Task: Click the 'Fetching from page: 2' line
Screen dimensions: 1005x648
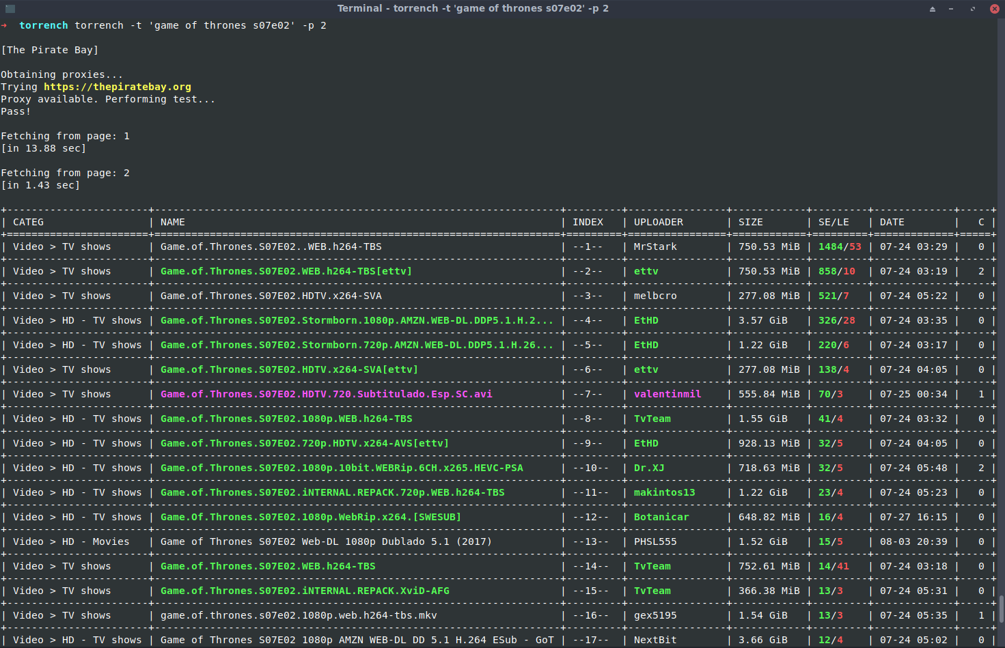Action: 66,173
